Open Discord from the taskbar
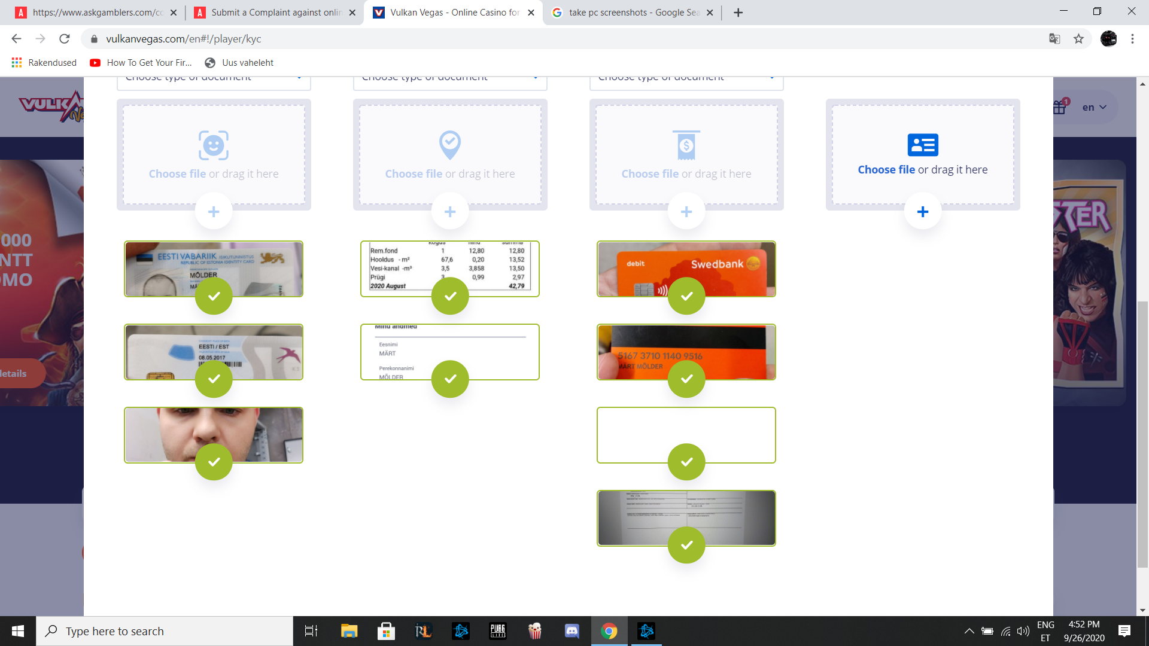1149x646 pixels. click(x=572, y=631)
